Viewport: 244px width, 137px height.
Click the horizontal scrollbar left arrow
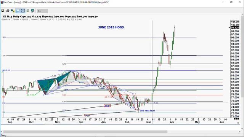click(x=2, y=132)
